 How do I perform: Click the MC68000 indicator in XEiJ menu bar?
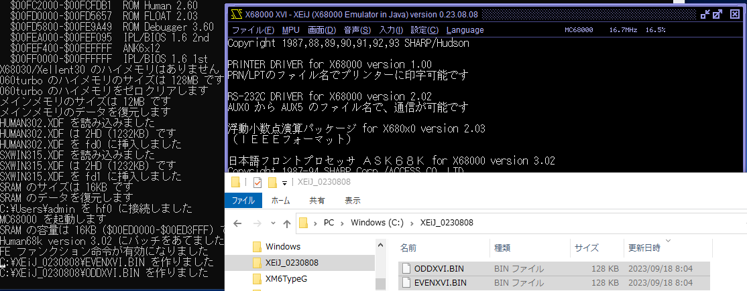point(579,30)
